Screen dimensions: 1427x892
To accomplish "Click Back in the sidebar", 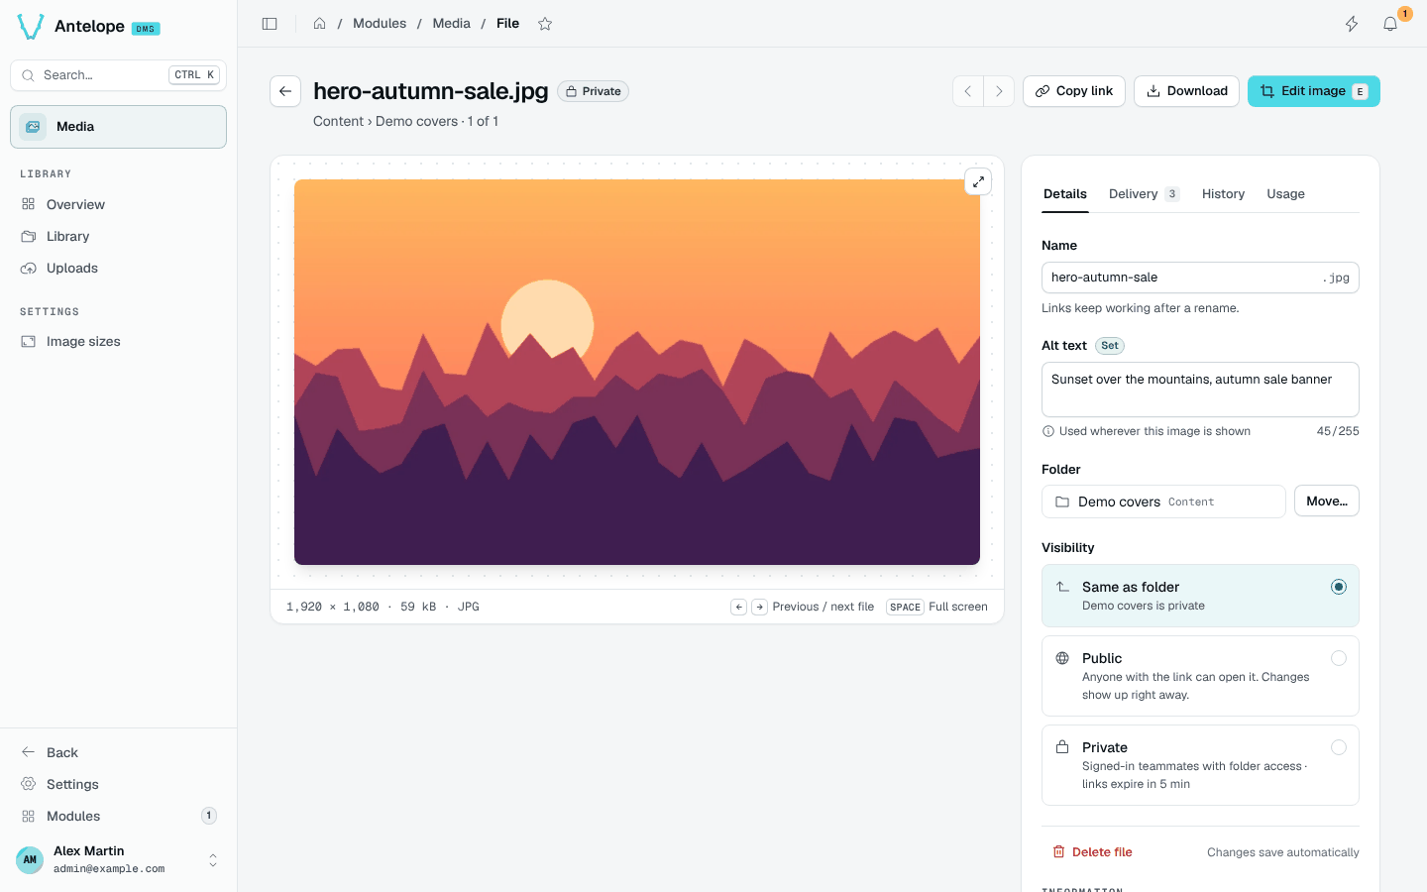I will (118, 752).
